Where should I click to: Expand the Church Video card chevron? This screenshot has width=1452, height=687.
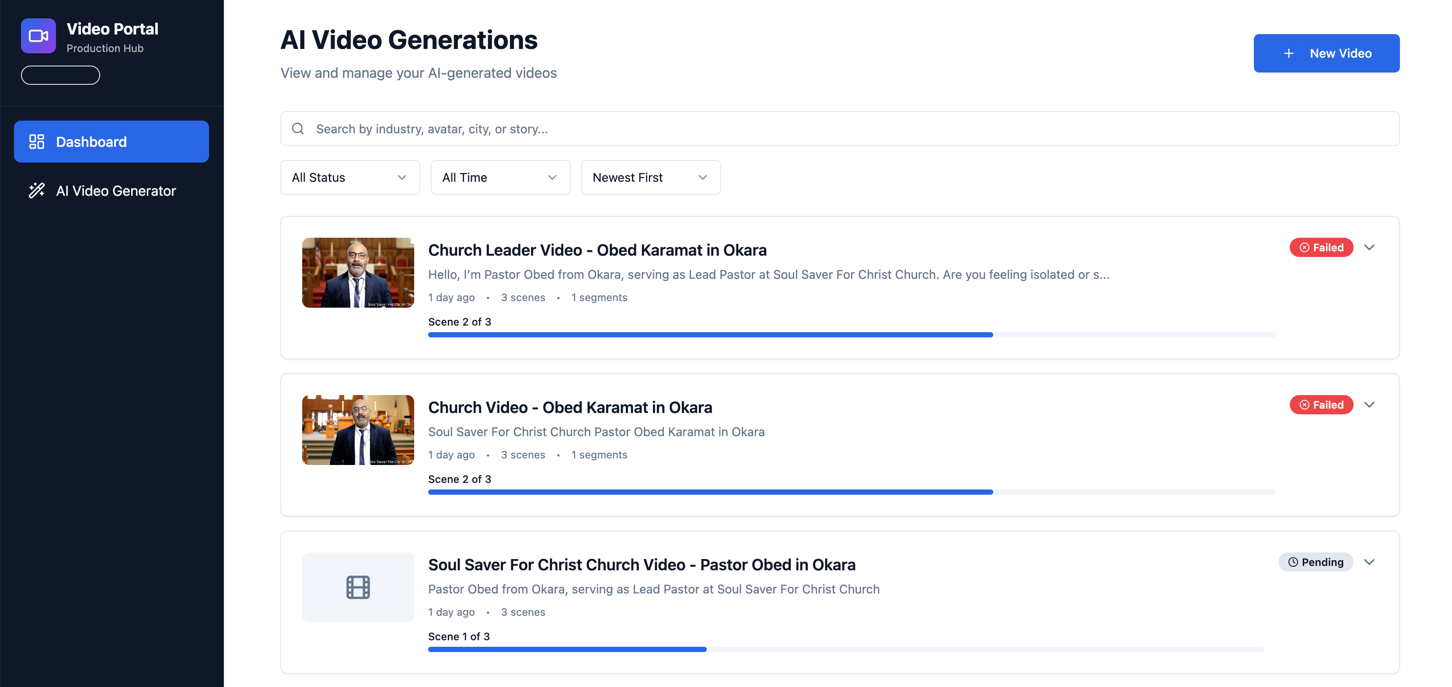(1369, 405)
